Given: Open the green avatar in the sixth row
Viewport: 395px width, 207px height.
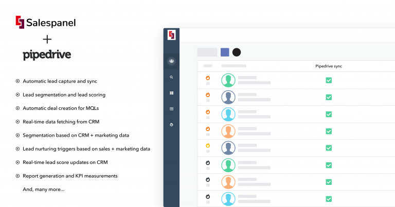Looking at the screenshot, I should (228, 165).
